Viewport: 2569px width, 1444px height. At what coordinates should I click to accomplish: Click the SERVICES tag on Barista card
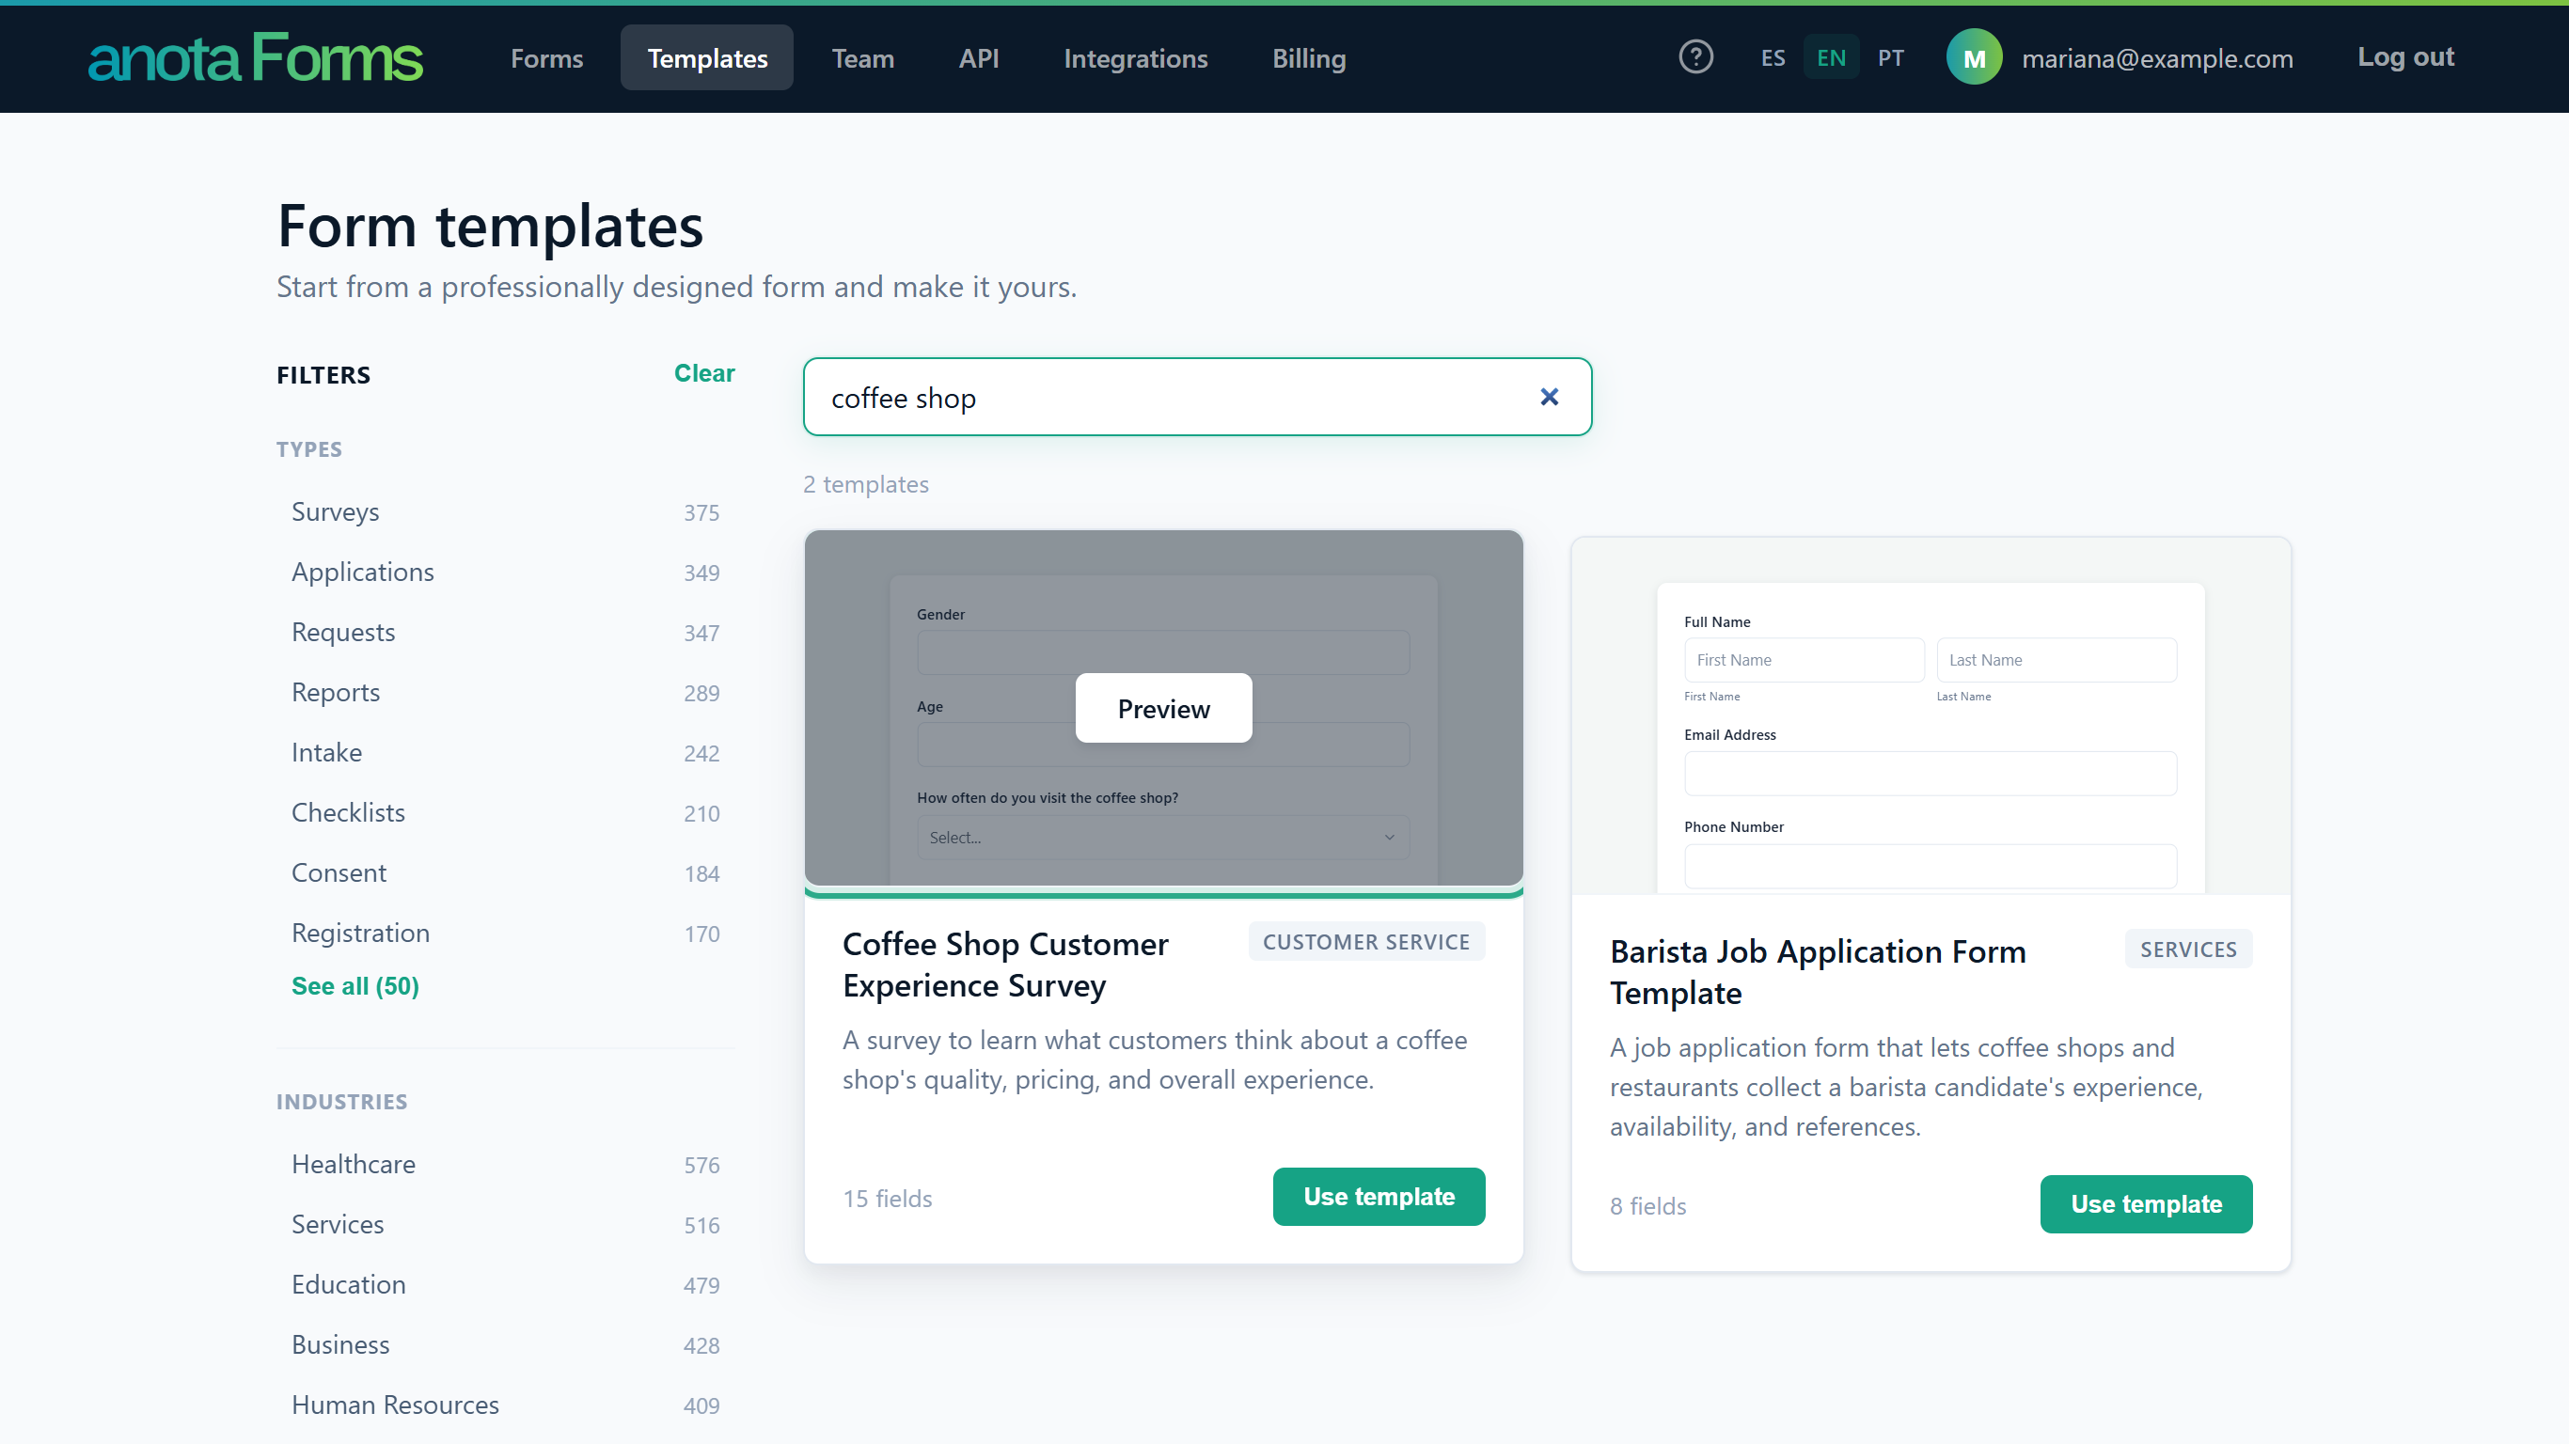(x=2188, y=950)
